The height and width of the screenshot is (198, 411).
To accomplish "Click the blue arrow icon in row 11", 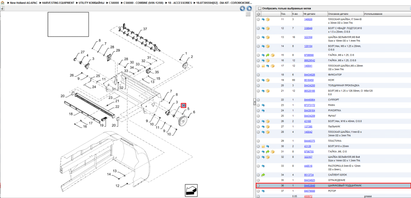I will pos(263,19).
